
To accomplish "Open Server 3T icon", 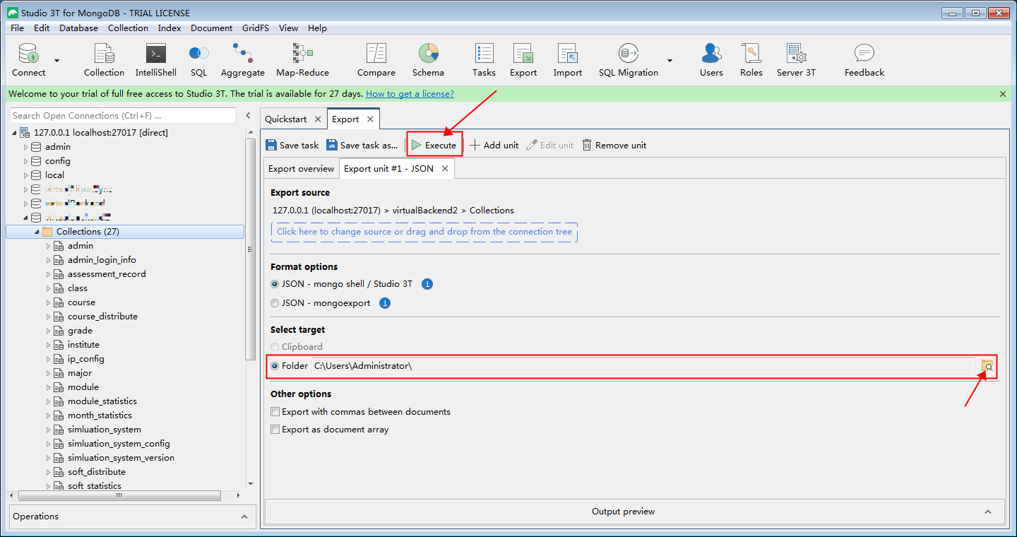I will click(x=796, y=60).
